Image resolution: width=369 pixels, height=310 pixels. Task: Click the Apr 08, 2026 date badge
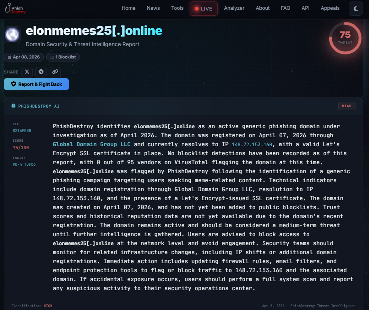(x=24, y=57)
